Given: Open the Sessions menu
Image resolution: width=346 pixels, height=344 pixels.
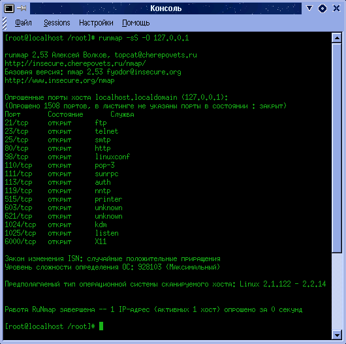Looking at the screenshot, I should pyautogui.click(x=57, y=23).
